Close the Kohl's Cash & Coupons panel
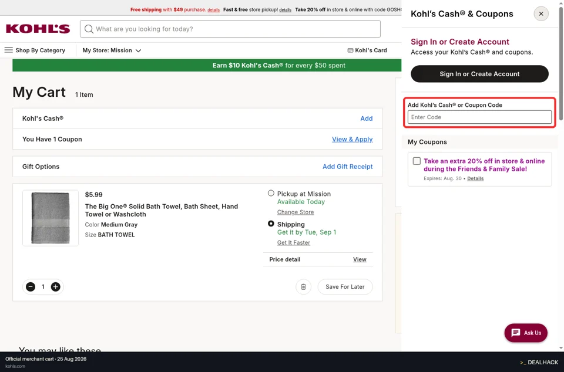564x372 pixels. click(541, 14)
